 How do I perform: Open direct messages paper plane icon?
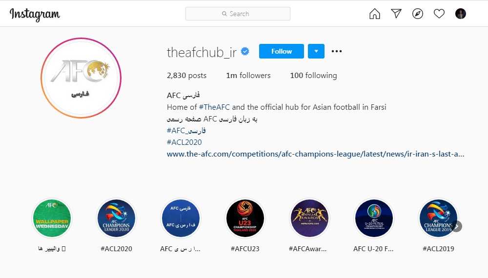tap(396, 13)
